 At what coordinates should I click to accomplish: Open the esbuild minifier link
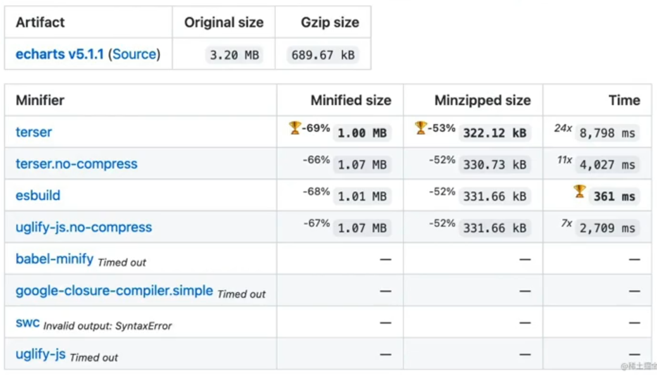click(x=38, y=196)
